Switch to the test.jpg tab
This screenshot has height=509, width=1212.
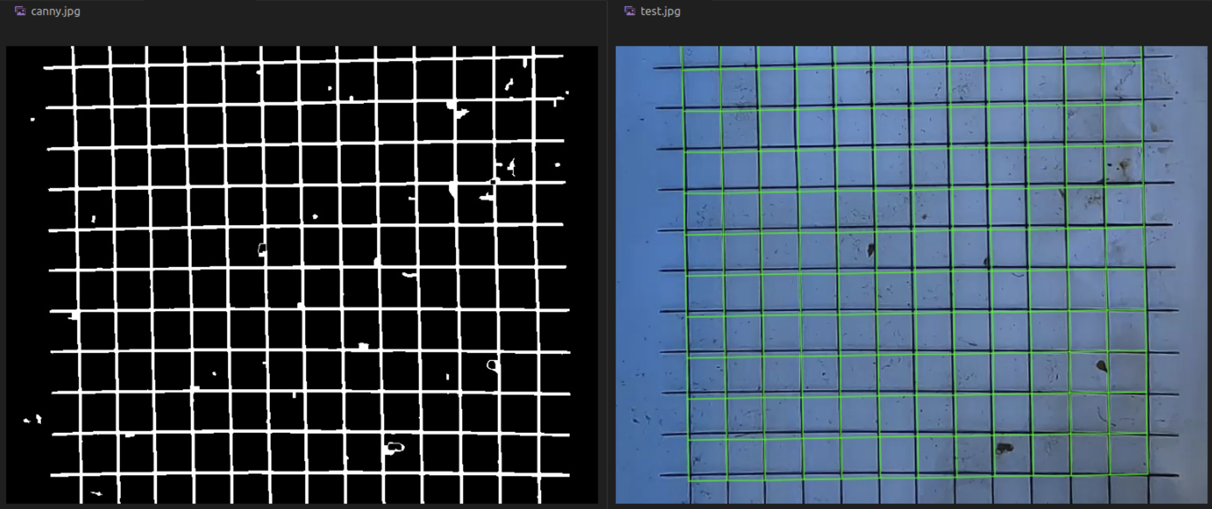(653, 11)
